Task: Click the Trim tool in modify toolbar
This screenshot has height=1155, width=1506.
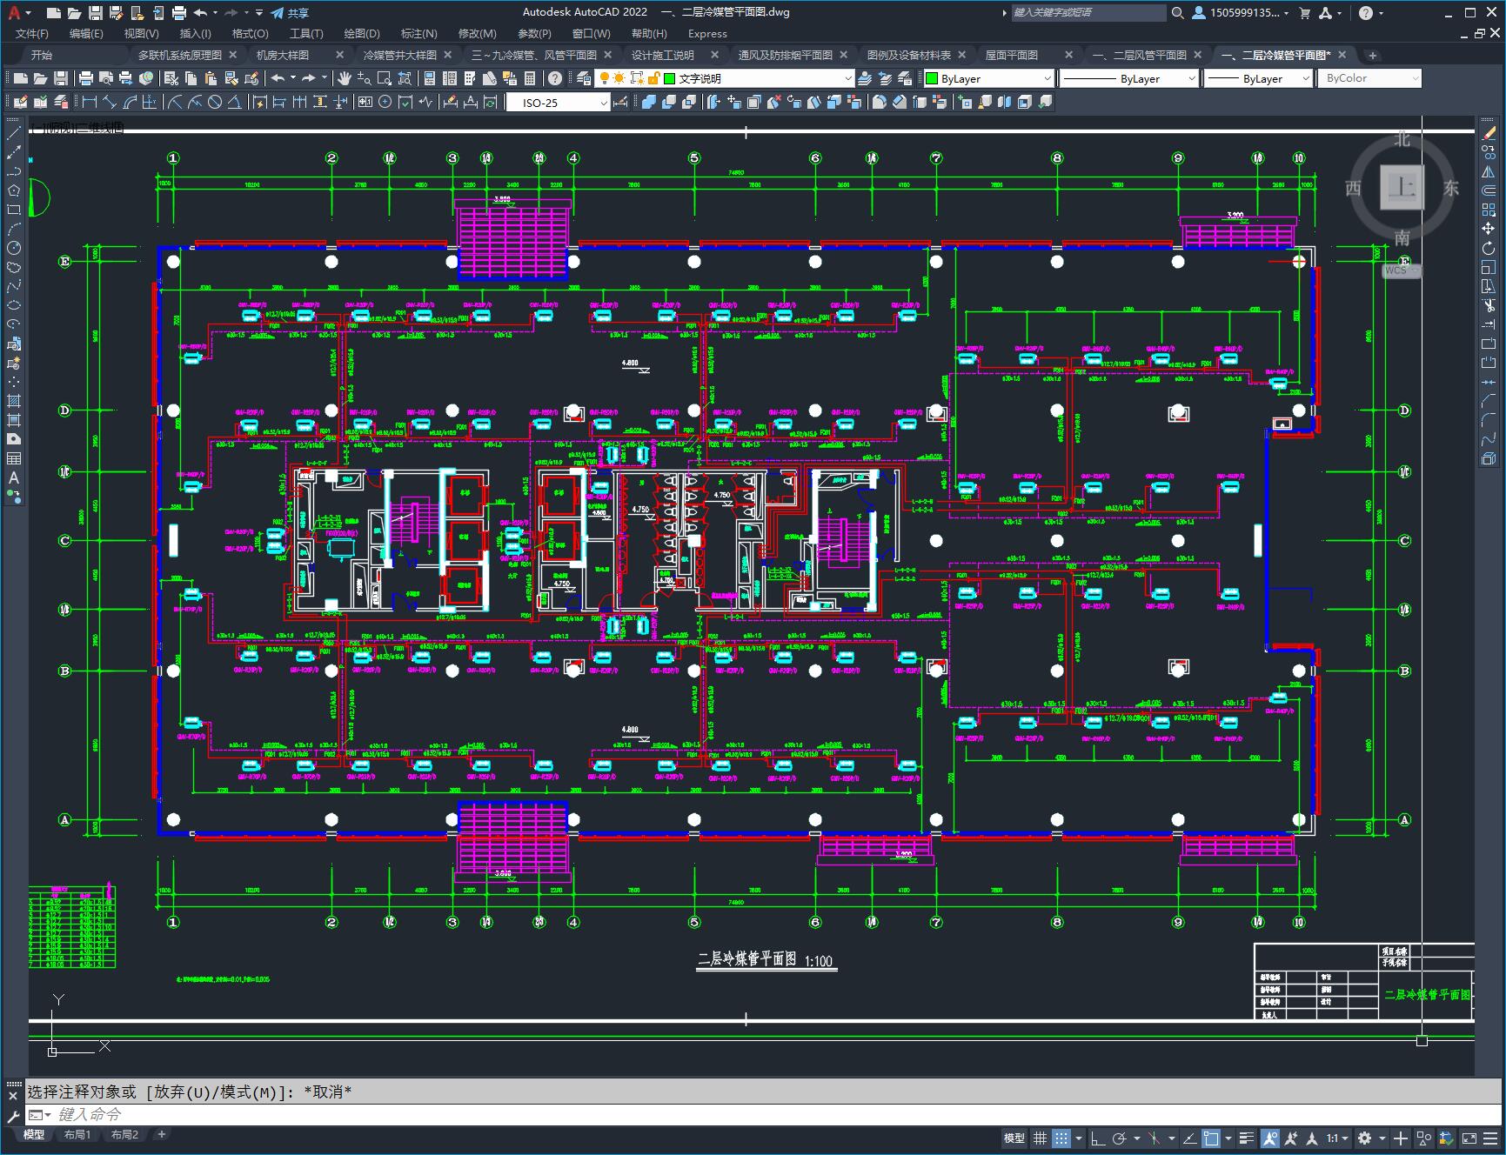Action: (x=1489, y=305)
